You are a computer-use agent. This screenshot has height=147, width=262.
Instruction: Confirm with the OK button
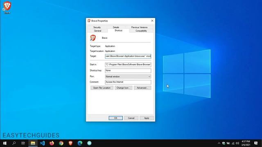click(115, 118)
